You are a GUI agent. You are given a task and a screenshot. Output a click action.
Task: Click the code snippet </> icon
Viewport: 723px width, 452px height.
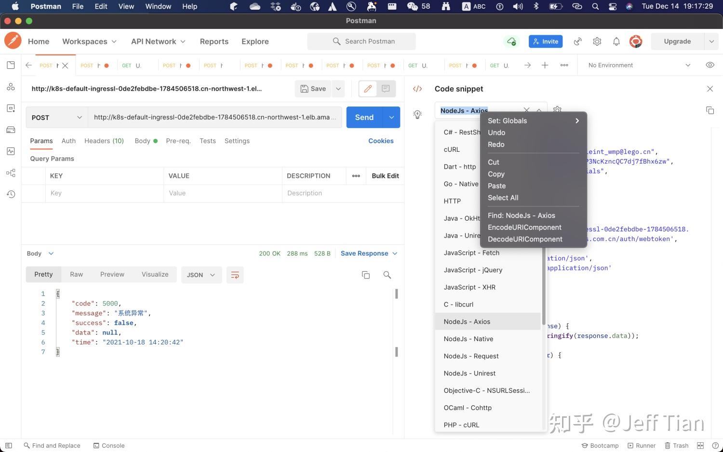tap(417, 89)
